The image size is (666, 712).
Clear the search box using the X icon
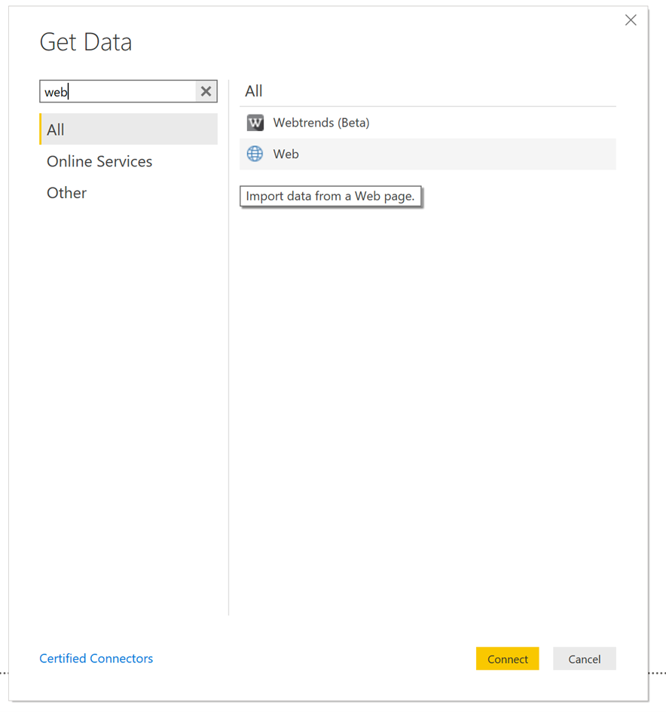pyautogui.click(x=205, y=91)
